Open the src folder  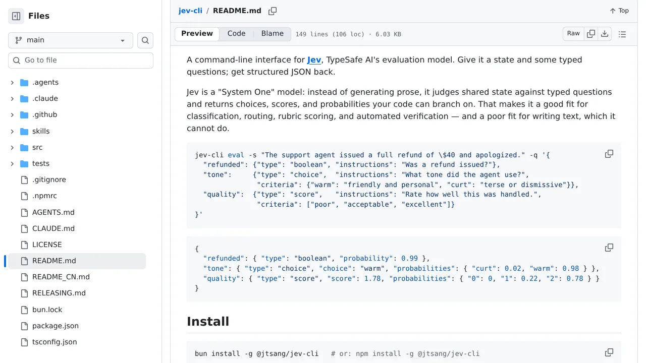pyautogui.click(x=37, y=147)
